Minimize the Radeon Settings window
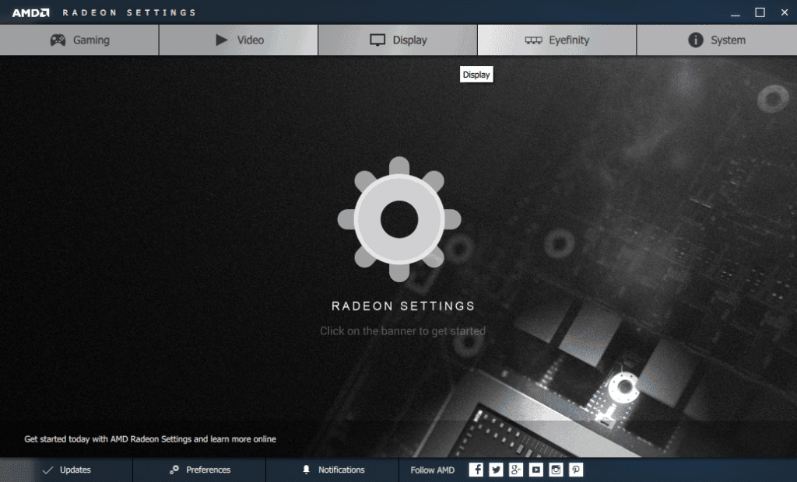This screenshot has width=797, height=482. click(736, 12)
